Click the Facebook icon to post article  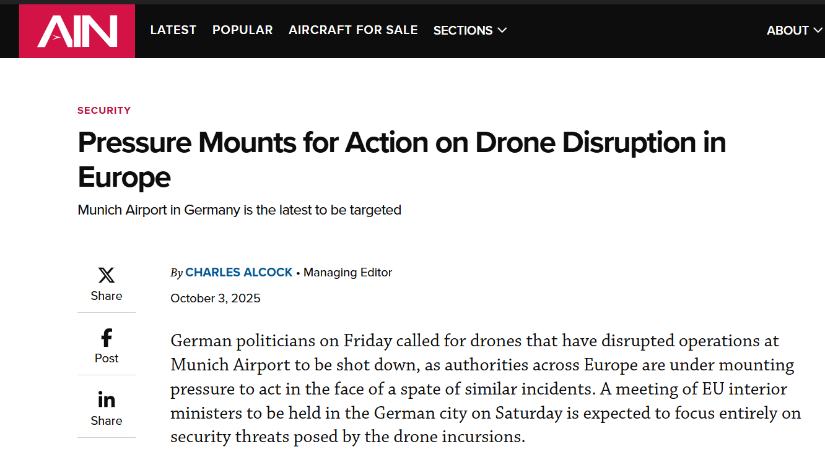click(107, 338)
